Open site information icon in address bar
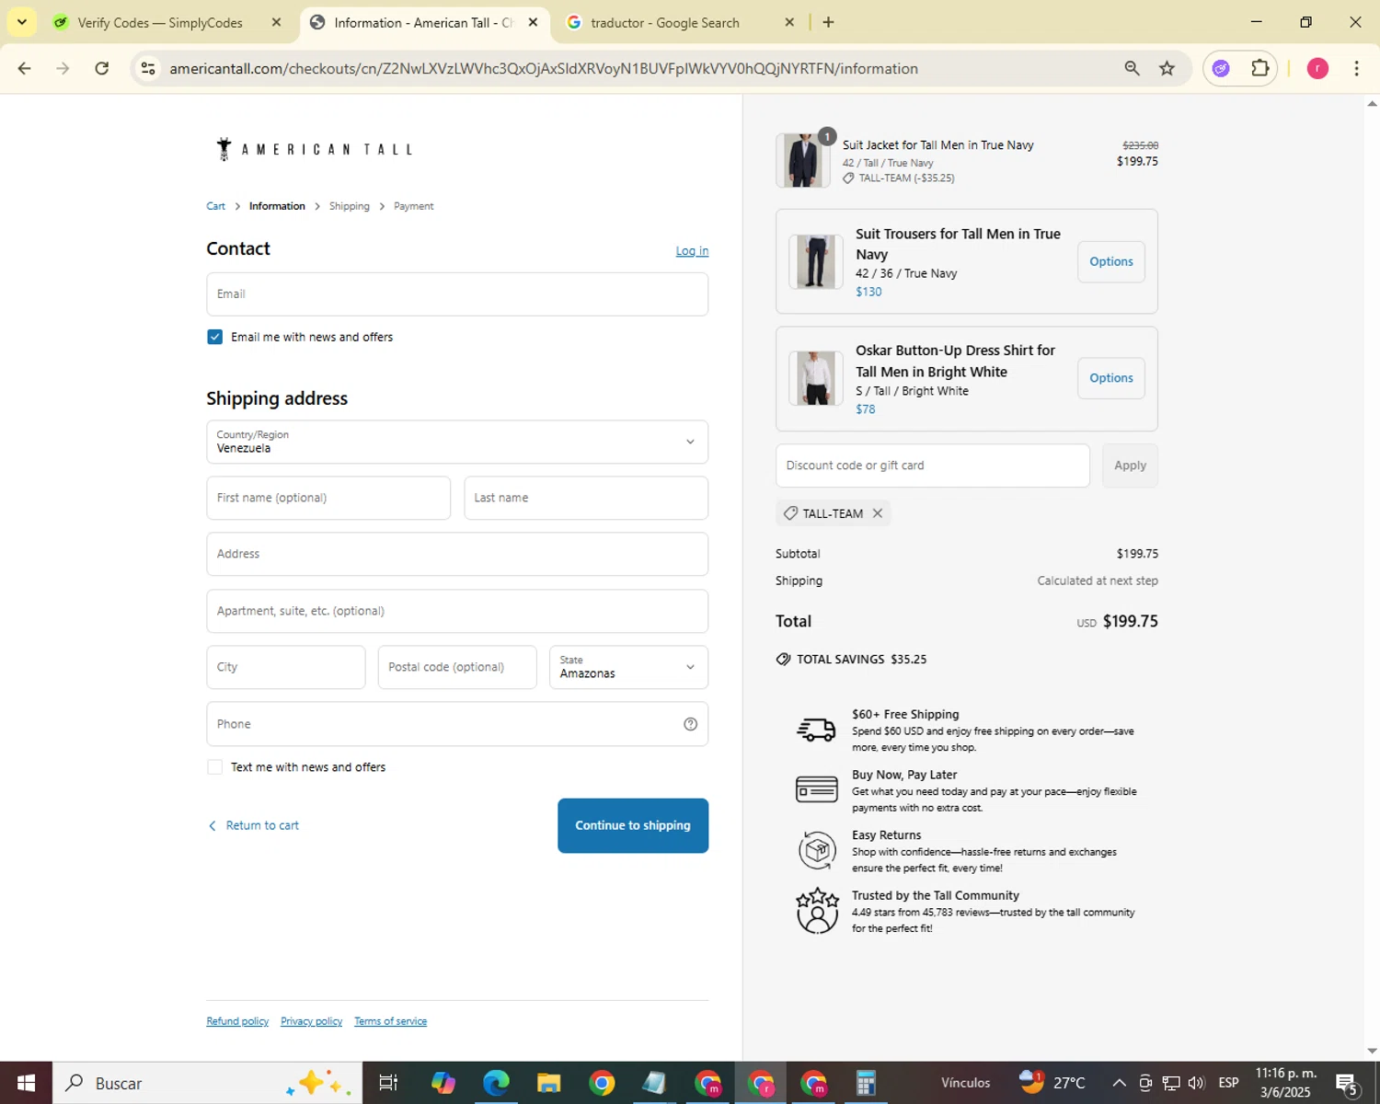The image size is (1380, 1104). pos(148,68)
